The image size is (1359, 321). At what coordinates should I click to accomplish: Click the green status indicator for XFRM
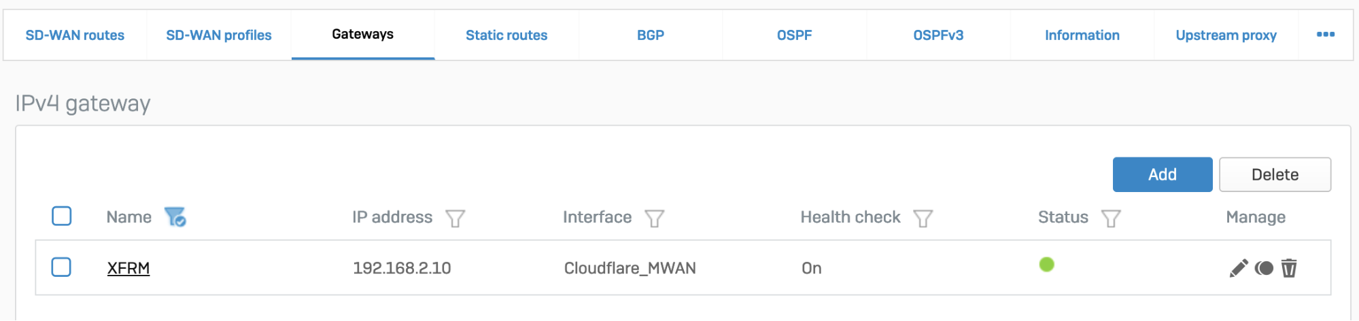coord(1046,265)
